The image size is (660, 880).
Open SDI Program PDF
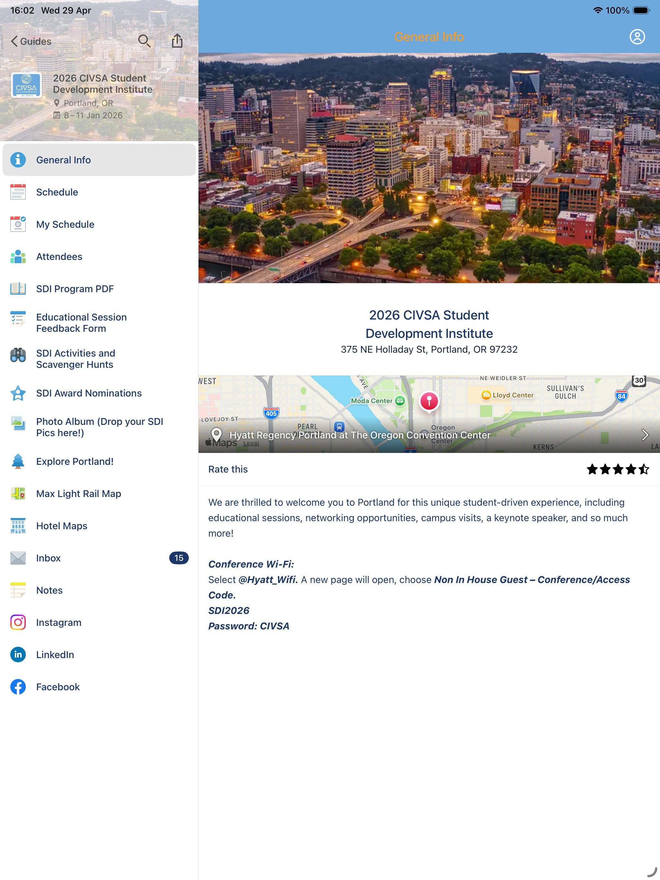pyautogui.click(x=99, y=289)
